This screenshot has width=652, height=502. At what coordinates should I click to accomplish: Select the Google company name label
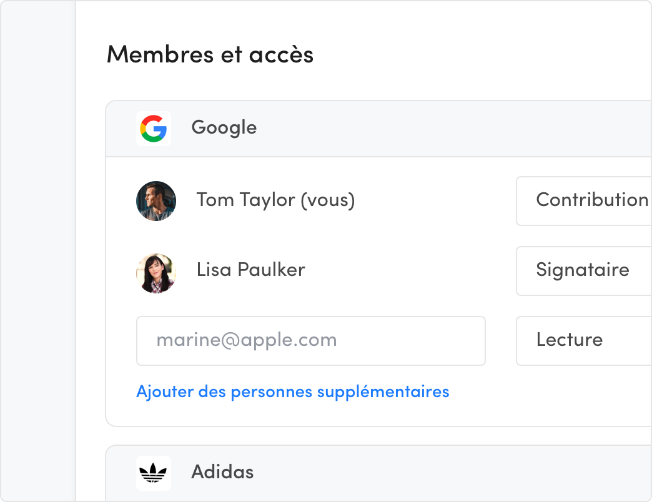[224, 128]
